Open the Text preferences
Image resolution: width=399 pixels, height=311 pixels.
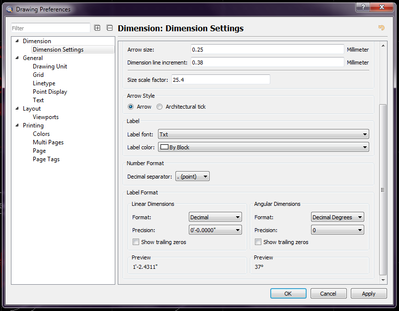point(38,100)
